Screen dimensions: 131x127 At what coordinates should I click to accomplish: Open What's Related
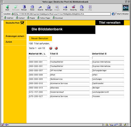[120, 14]
